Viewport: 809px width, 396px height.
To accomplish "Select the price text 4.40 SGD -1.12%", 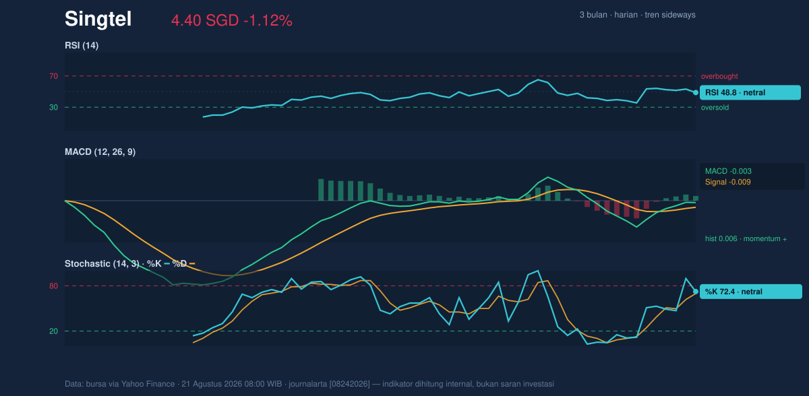I will 231,21.
